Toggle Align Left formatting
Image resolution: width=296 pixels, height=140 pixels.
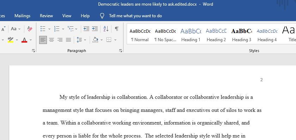43,40
